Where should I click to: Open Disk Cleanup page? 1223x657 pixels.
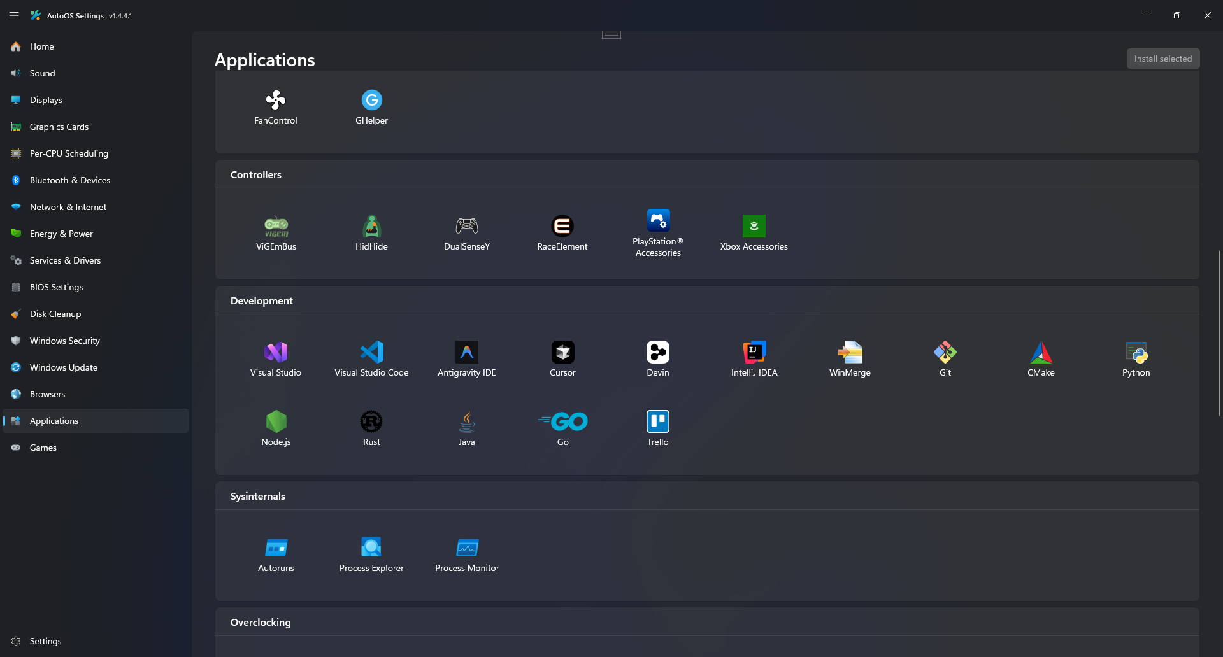(x=96, y=314)
